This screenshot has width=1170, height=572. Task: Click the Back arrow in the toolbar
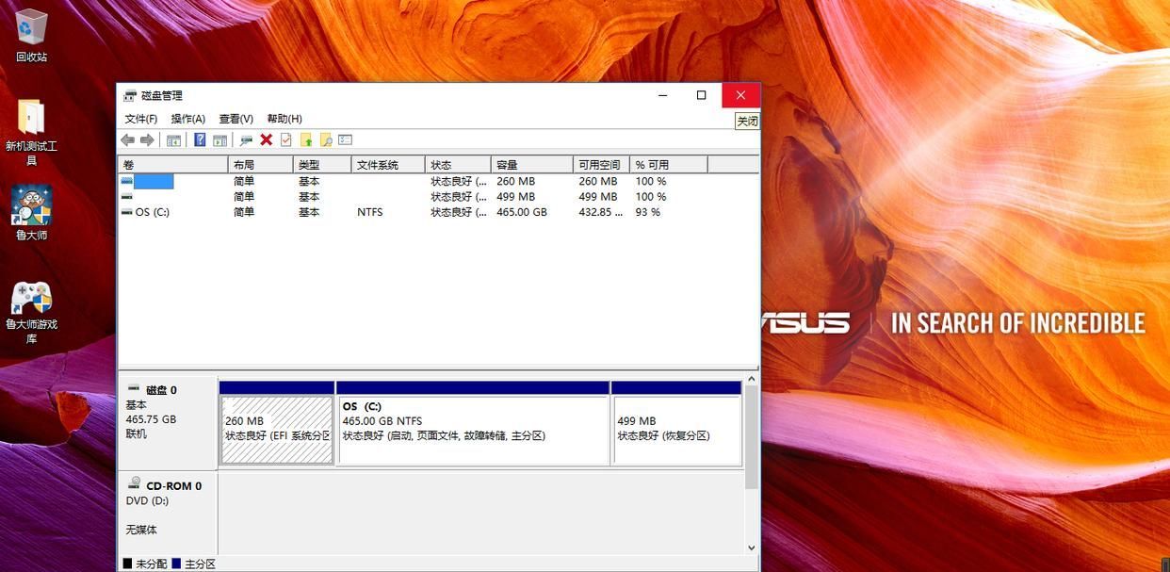pyautogui.click(x=127, y=139)
